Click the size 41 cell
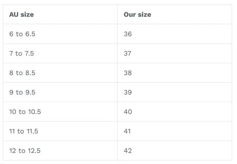This screenshot has width=237, height=164. pos(175,131)
